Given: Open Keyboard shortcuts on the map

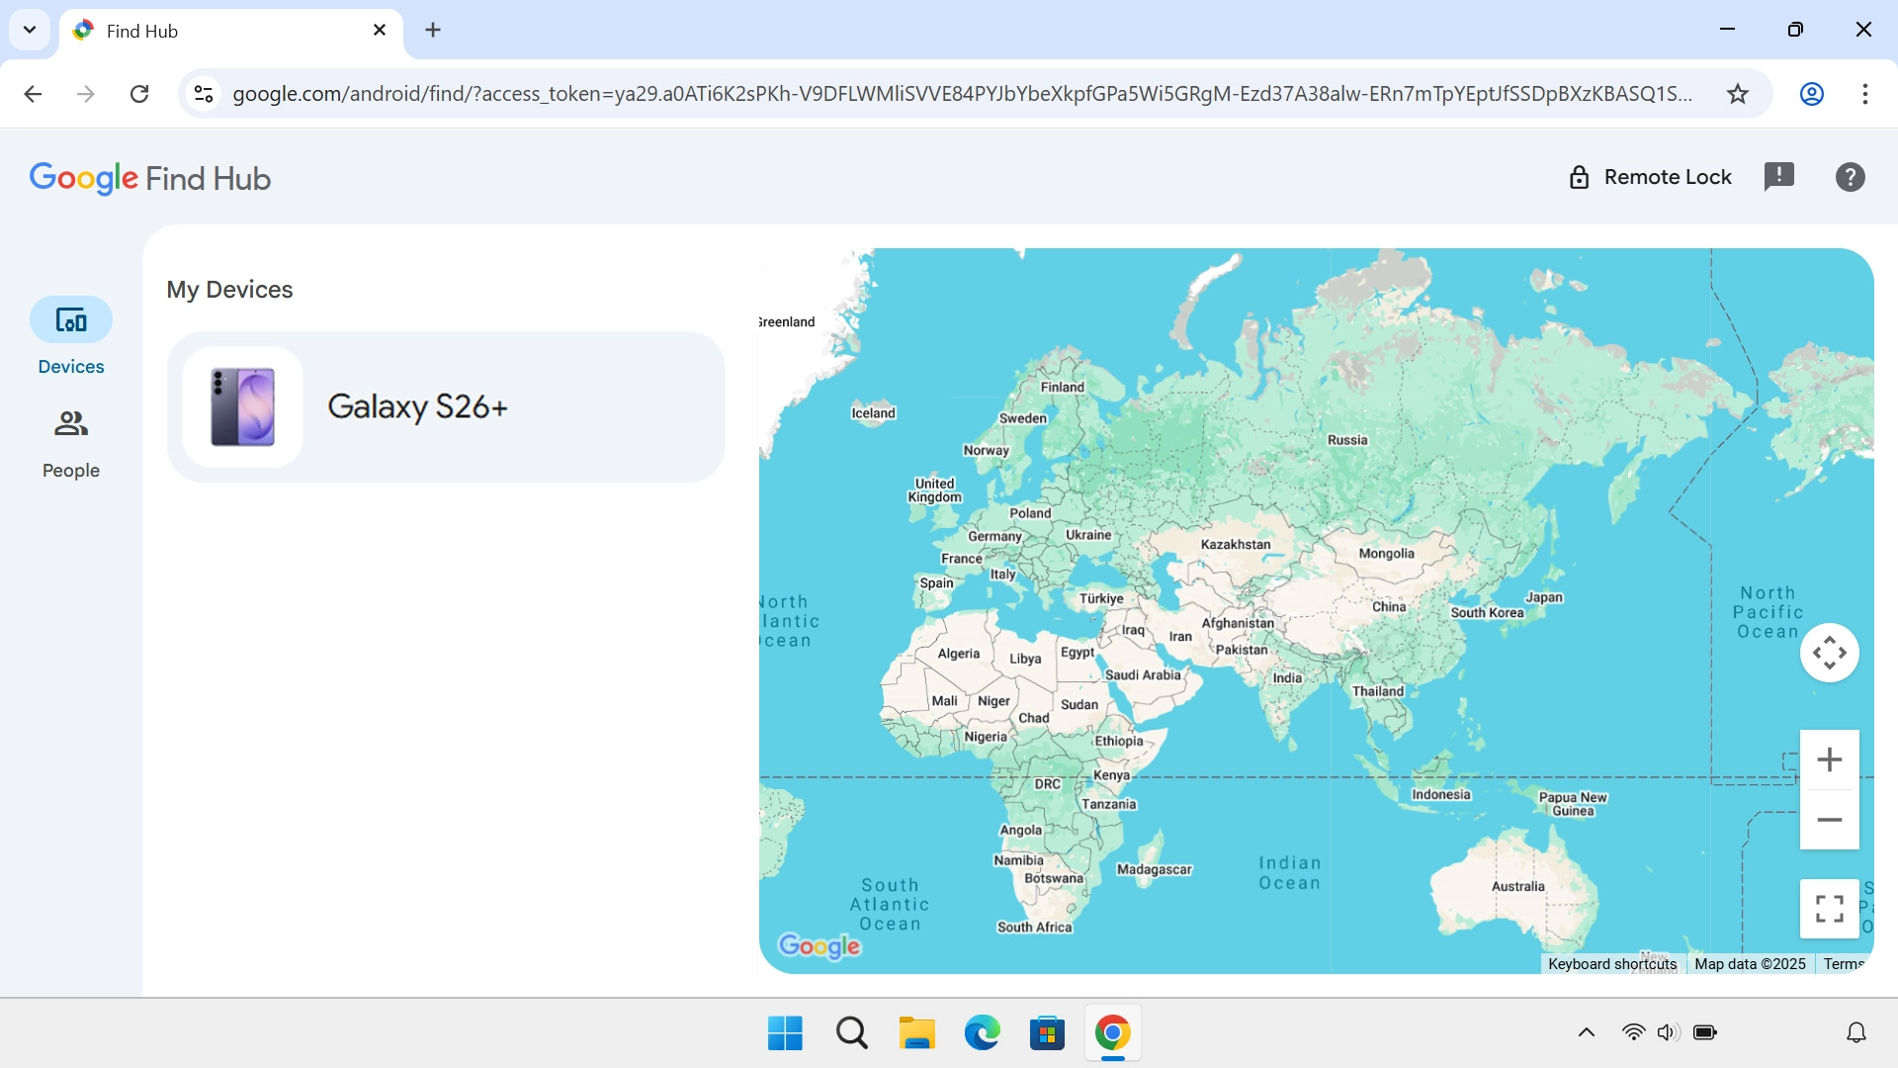Looking at the screenshot, I should click(x=1611, y=964).
